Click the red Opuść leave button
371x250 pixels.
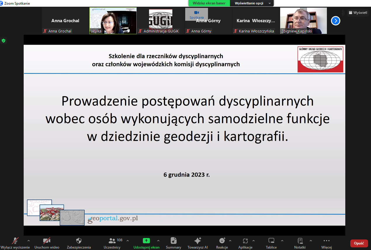click(x=359, y=243)
